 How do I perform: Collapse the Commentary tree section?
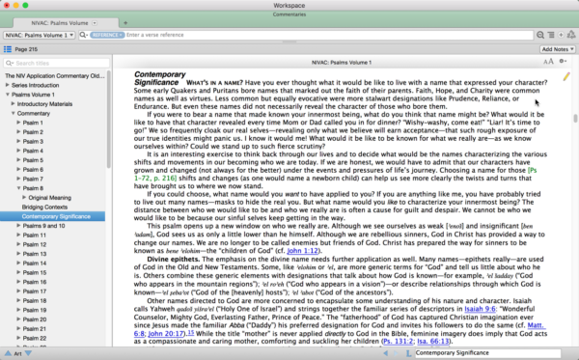(13, 113)
